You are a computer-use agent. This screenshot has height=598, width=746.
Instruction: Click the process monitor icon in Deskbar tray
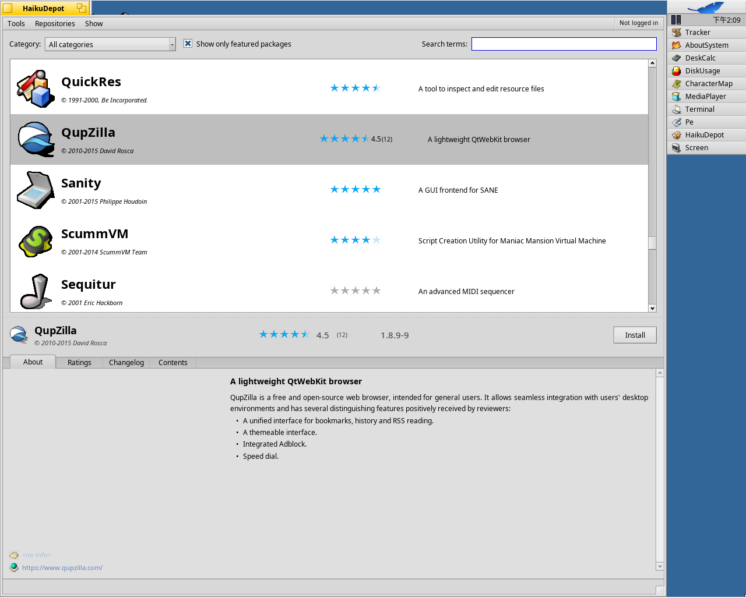[676, 20]
